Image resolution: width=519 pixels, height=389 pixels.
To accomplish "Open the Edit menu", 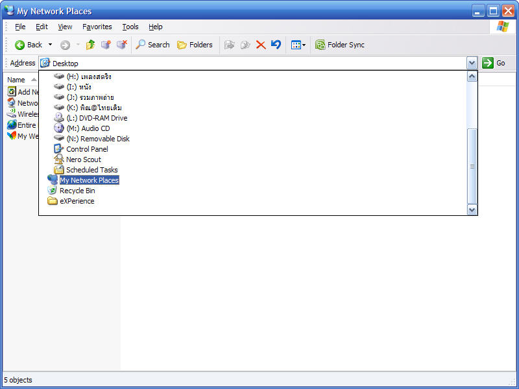I will point(42,27).
